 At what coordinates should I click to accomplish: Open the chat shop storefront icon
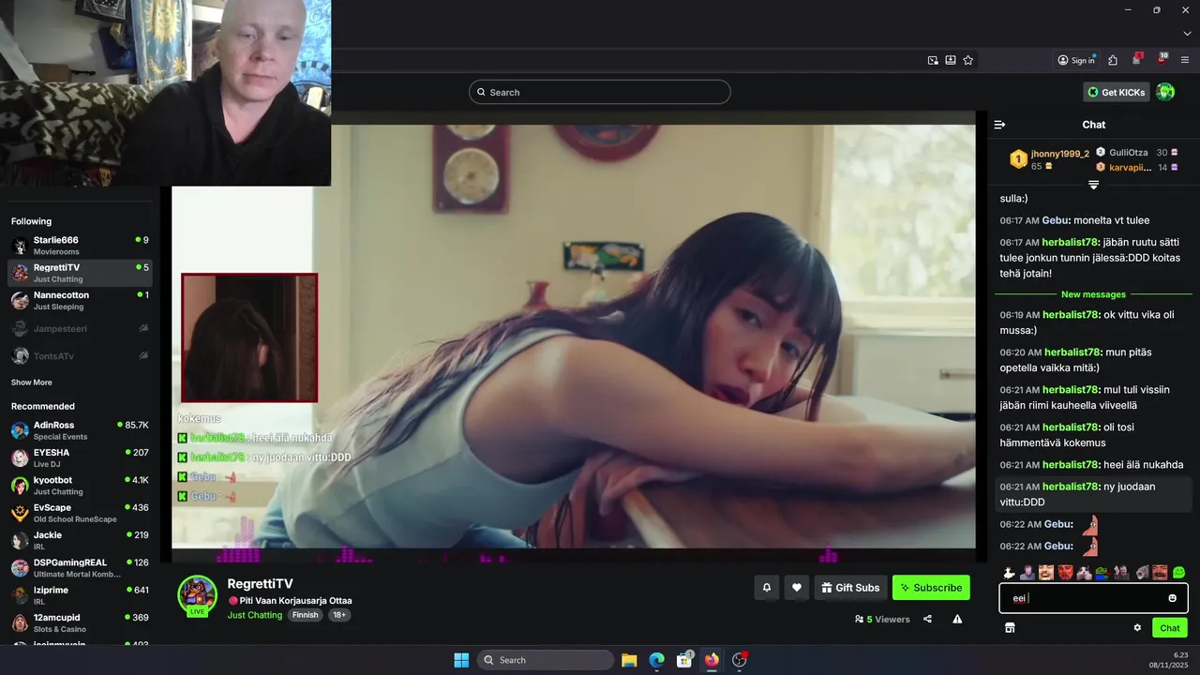[1010, 628]
